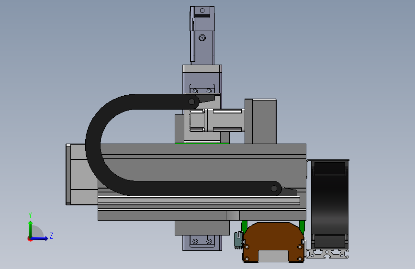Image resolution: width=415 pixels, height=269 pixels.
Task: Click the green Y axis of the triad
Action: point(31,229)
